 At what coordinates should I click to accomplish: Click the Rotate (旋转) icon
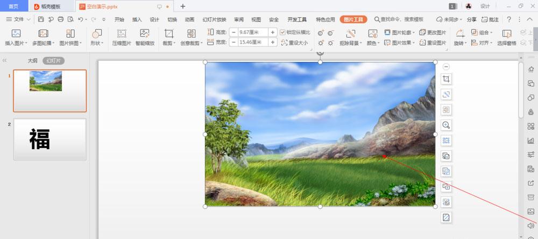click(460, 33)
